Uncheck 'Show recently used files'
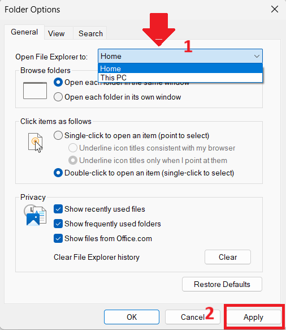This screenshot has width=286, height=330. [x=58, y=209]
